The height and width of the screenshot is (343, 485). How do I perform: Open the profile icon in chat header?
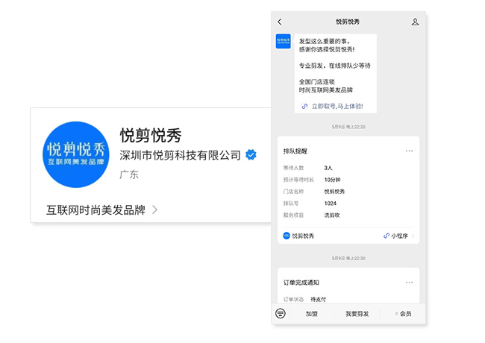(x=415, y=22)
